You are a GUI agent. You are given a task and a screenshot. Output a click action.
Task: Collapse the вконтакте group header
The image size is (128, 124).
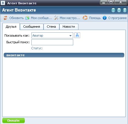tap(64, 55)
